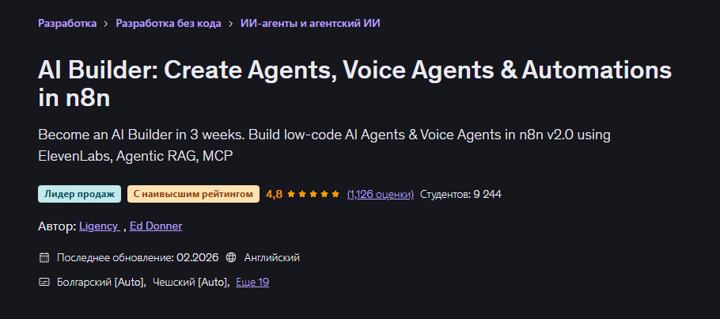Click the chevron after the "Разработка" breadcrumb
Image resolution: width=720 pixels, height=319 pixels.
pos(105,24)
